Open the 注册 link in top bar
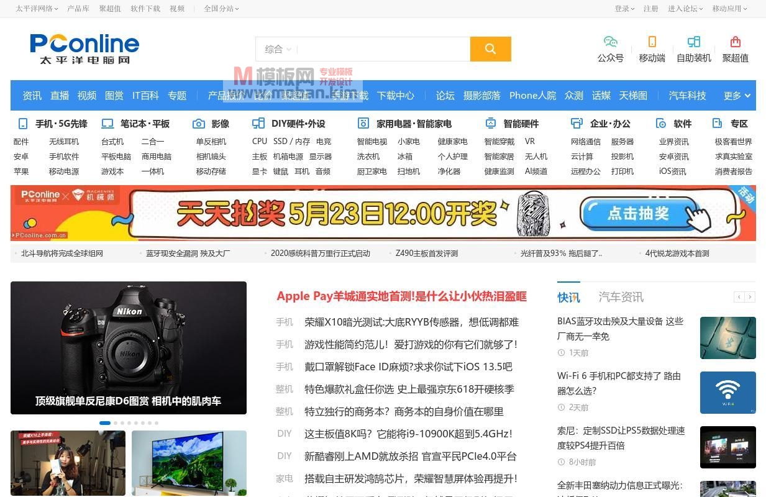The image size is (766, 497). tap(651, 9)
